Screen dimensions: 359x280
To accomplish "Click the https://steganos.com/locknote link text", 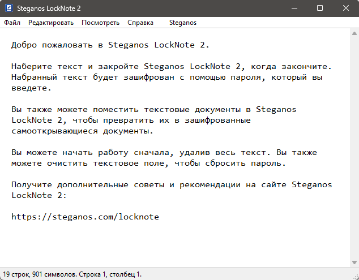I will tap(85, 217).
